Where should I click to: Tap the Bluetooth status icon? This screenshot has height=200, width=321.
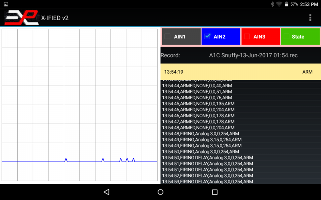272,4
